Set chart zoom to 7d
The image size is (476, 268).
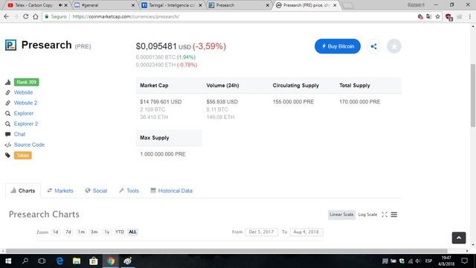point(68,232)
